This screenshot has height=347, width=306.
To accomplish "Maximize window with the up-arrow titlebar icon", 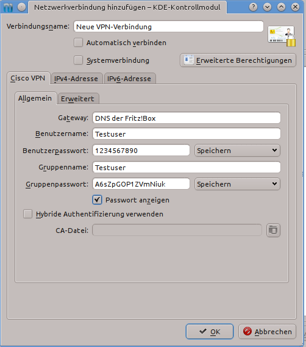I will tap(281, 7).
